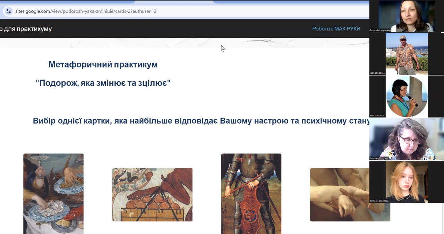Screen dimensions: 444x234
Task: Focus the sites.google.com URL address field
Action: [x=139, y=11]
